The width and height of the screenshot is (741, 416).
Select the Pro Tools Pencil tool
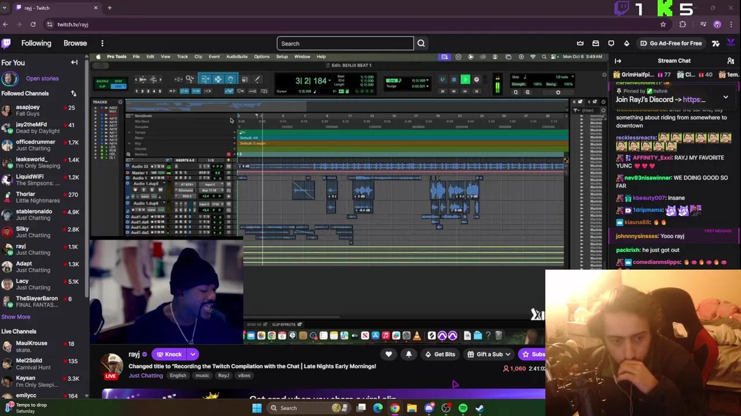257,79
